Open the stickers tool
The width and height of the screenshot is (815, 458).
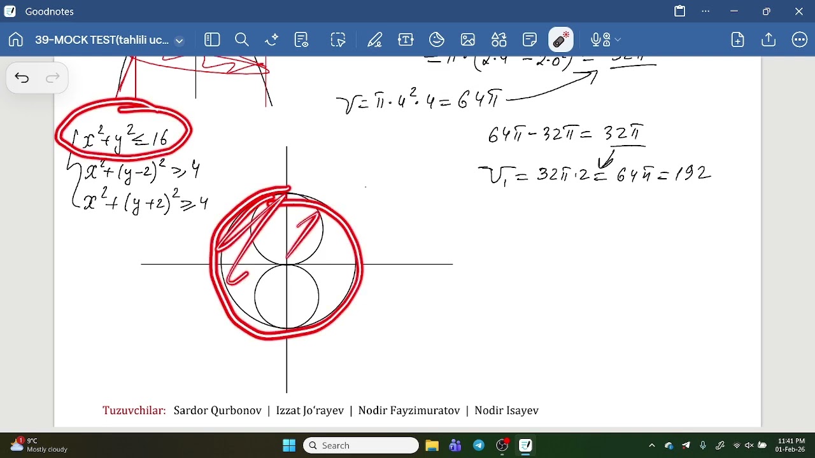(x=437, y=40)
